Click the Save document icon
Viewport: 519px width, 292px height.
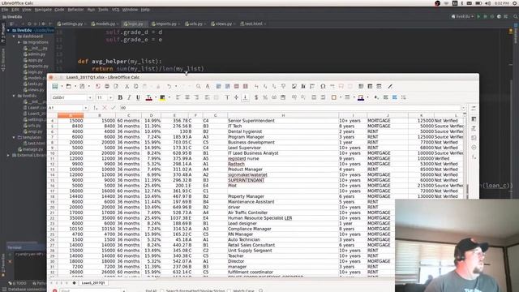pos(82,87)
